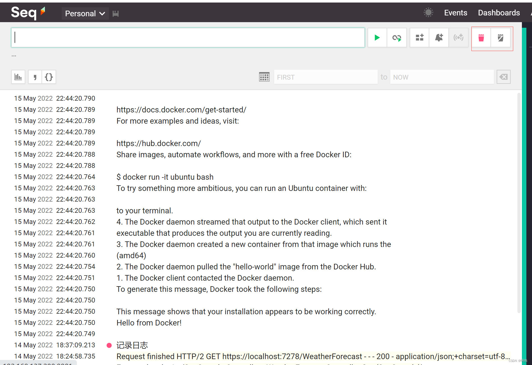The width and height of the screenshot is (532, 365).
Task: Open the Events page
Action: pyautogui.click(x=455, y=13)
